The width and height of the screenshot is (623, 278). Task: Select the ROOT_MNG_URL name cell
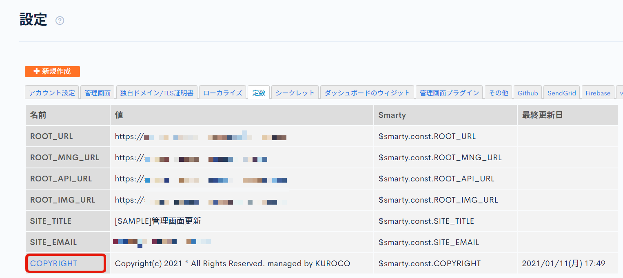point(68,157)
